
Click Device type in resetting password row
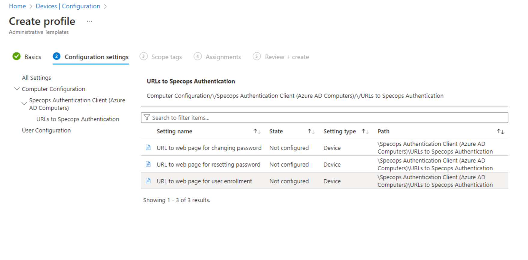[332, 165]
